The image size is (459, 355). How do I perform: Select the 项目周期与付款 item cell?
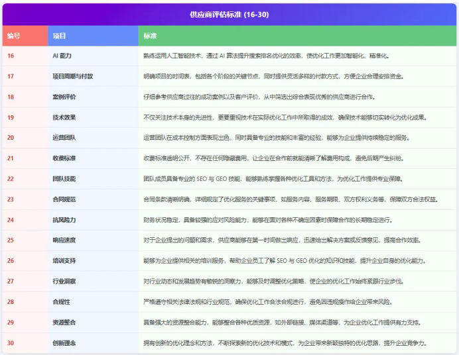click(73, 76)
